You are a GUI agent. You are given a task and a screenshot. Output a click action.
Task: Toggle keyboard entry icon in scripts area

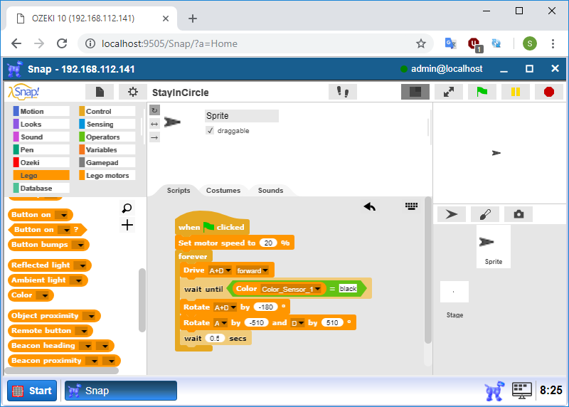(411, 206)
